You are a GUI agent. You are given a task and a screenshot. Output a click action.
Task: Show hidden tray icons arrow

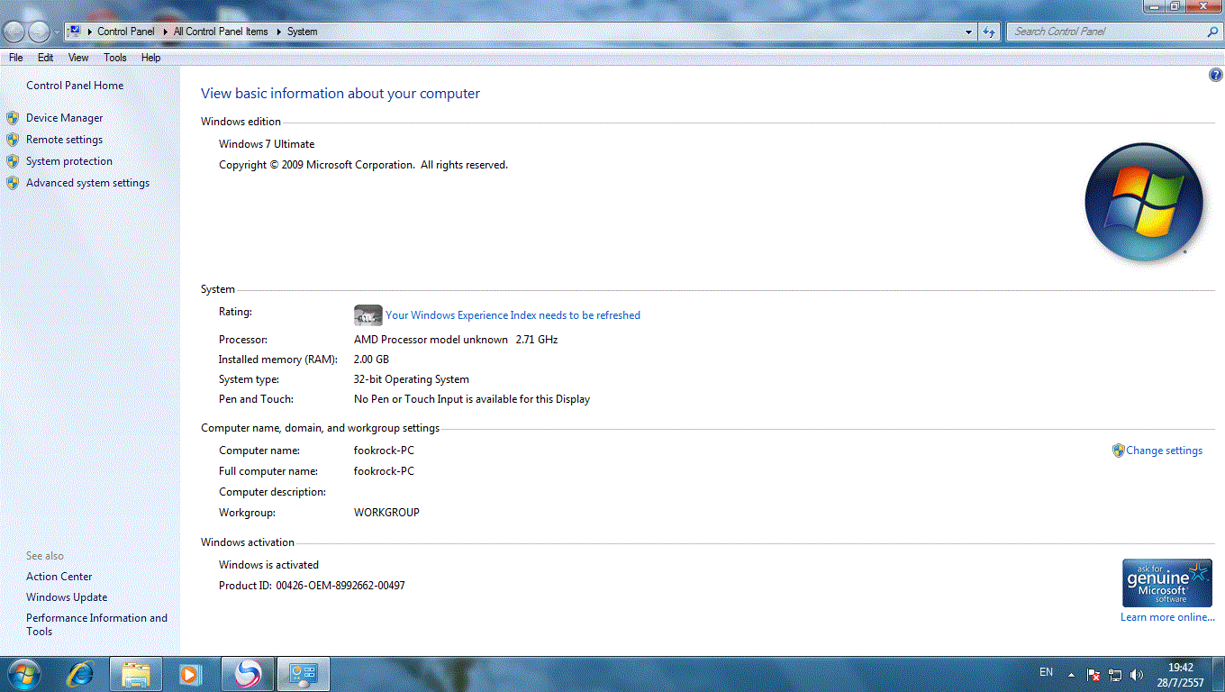[1071, 674]
